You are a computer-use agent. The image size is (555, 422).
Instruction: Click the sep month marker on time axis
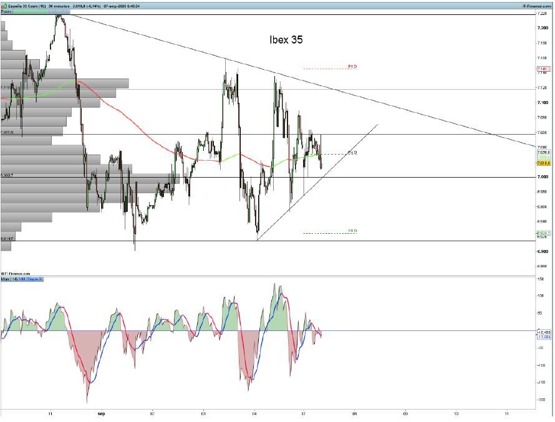point(101,413)
